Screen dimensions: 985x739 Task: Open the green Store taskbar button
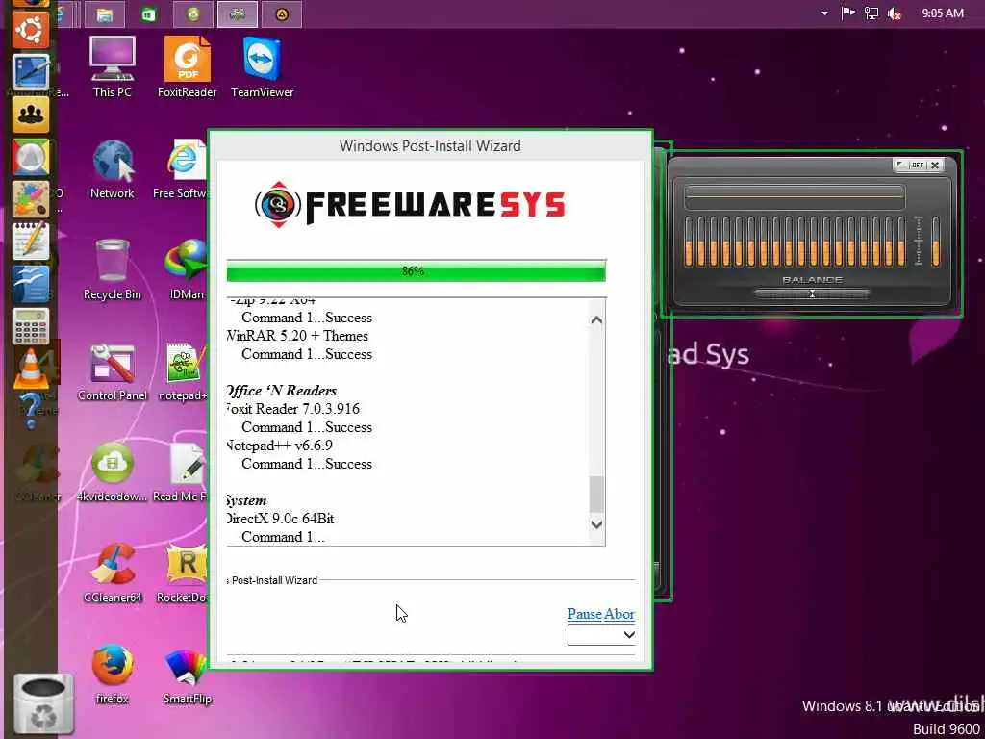(149, 14)
